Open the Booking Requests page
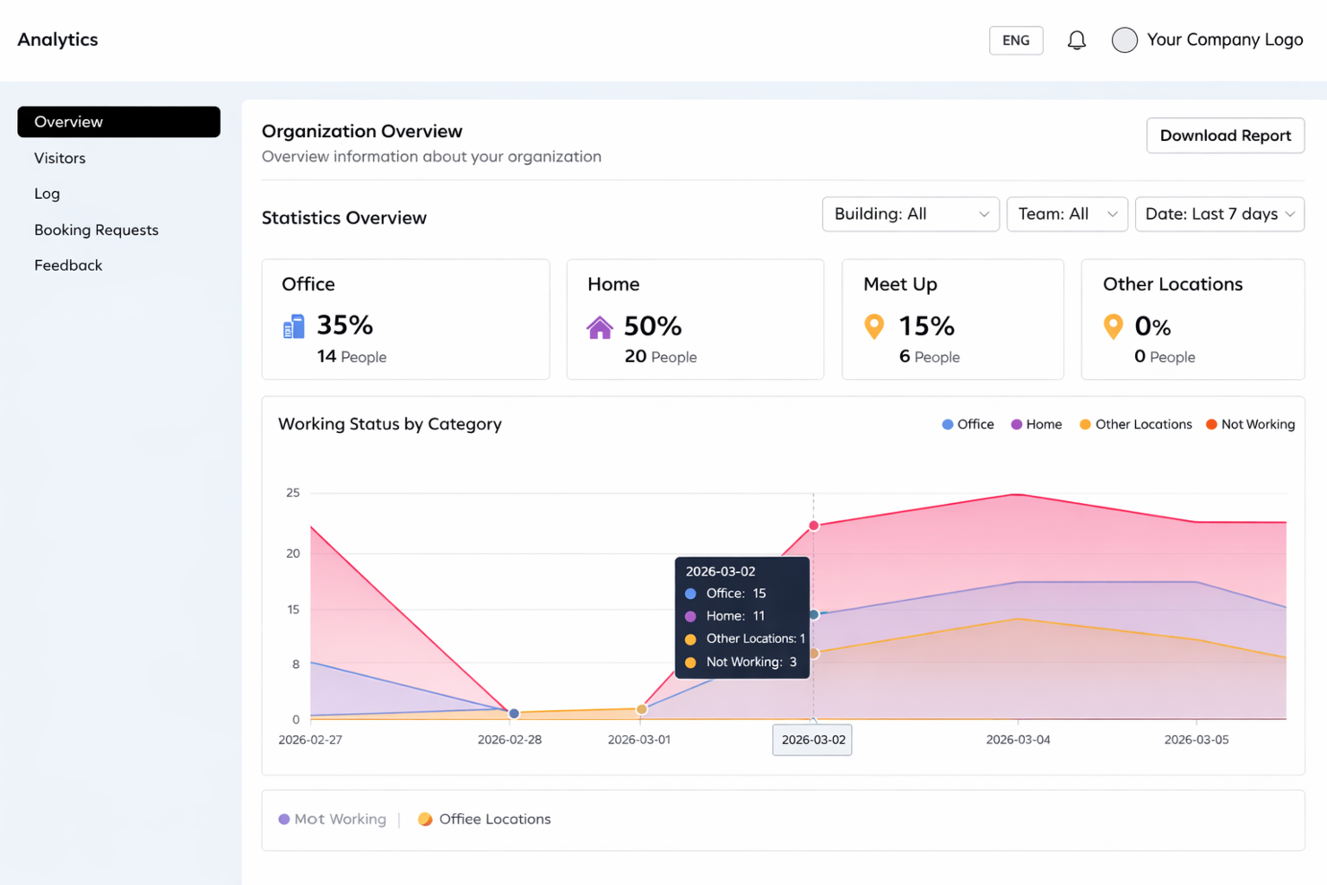 96,230
